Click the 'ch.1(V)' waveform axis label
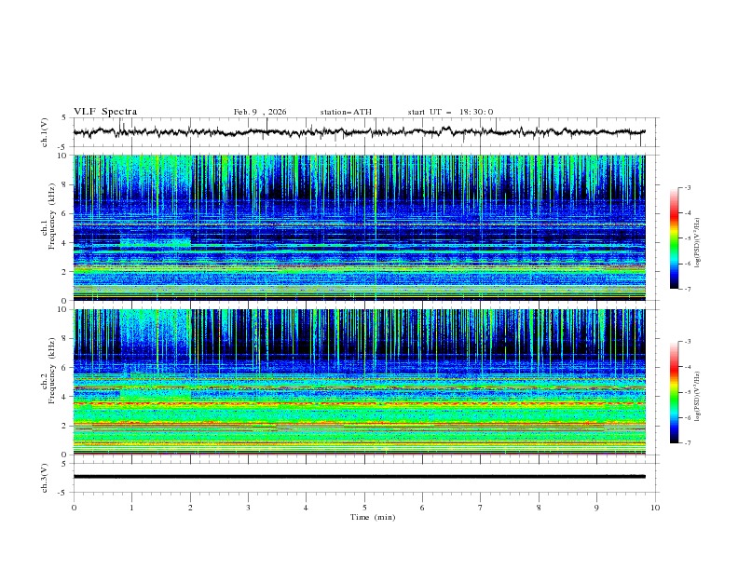This screenshot has width=738, height=570. [x=45, y=132]
